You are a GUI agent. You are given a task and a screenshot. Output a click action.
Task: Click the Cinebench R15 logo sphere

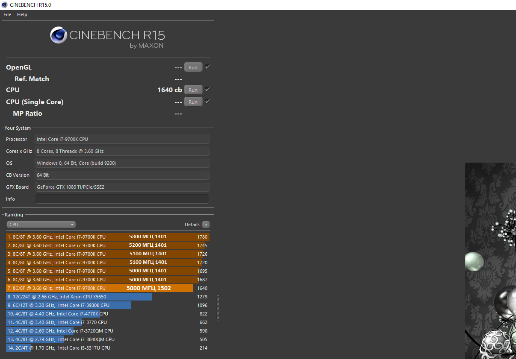tap(59, 35)
